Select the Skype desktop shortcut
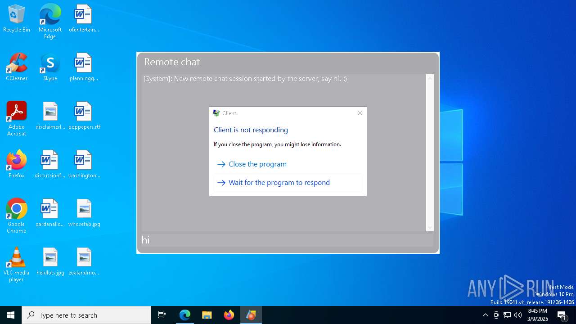The height and width of the screenshot is (324, 576). tap(50, 67)
